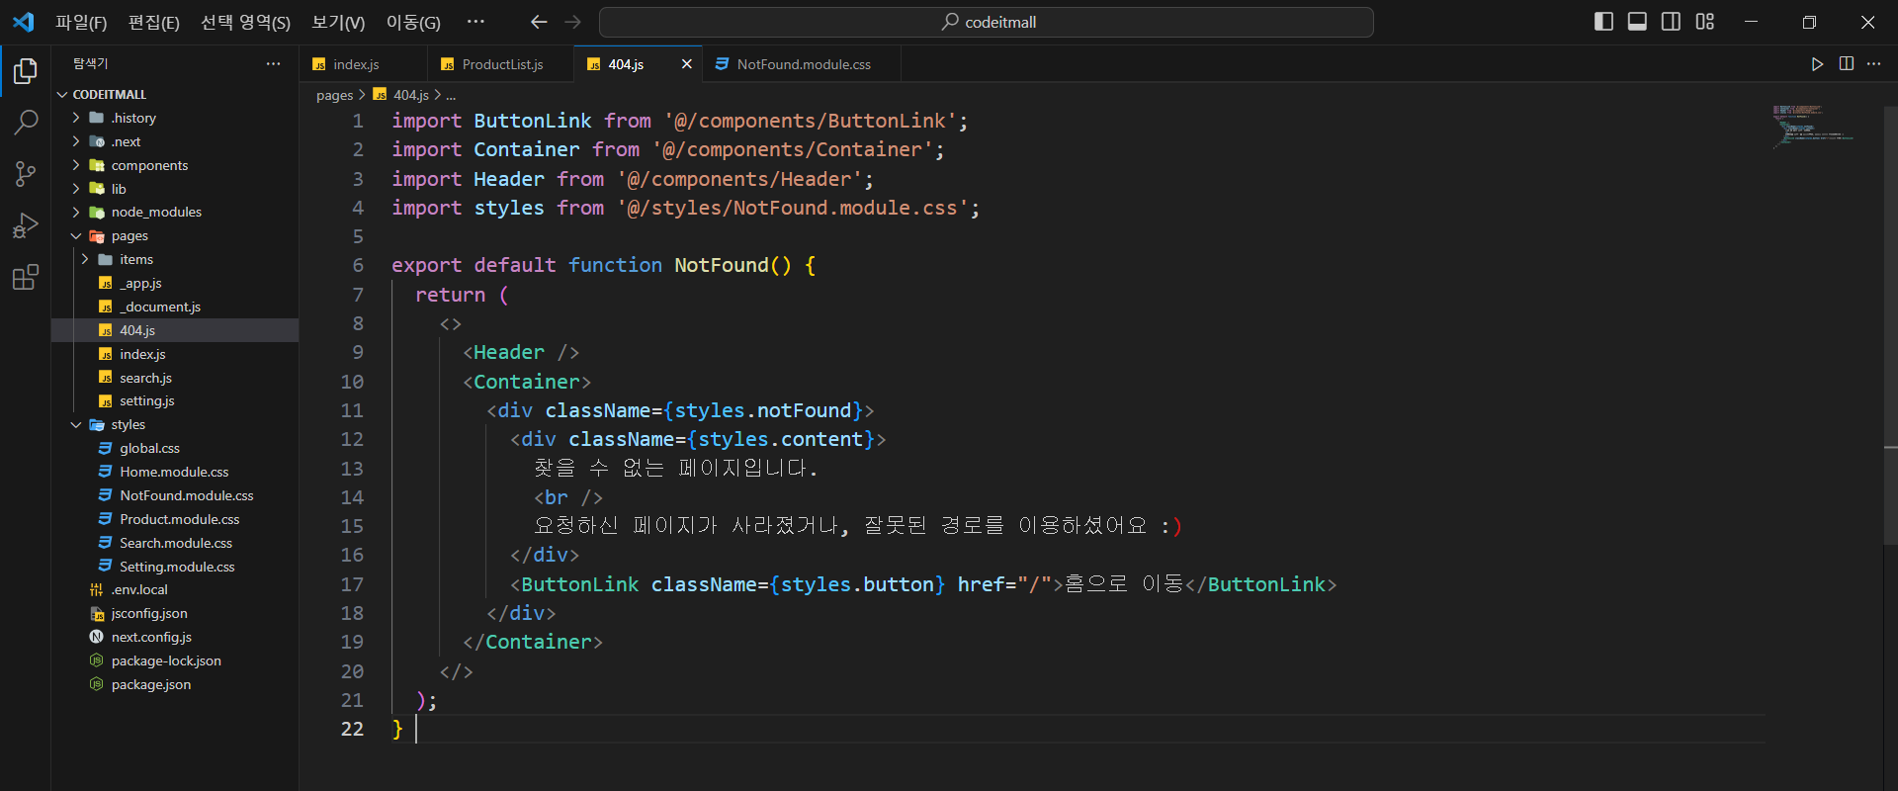Screen dimensions: 1898x791
Task: Close the 404.js editor tab
Action: pyautogui.click(x=686, y=64)
